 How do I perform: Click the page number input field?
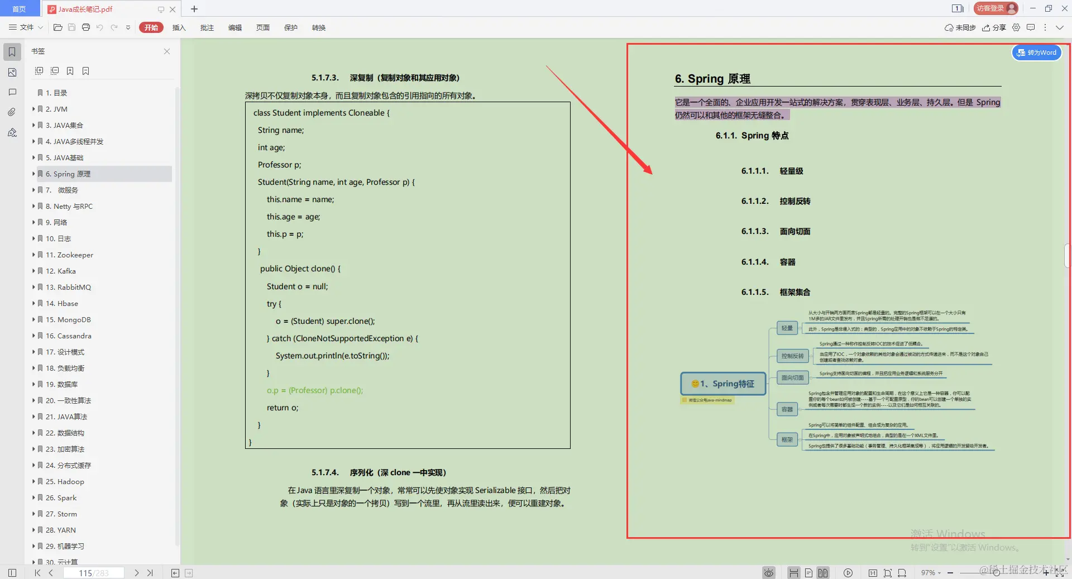pyautogui.click(x=94, y=573)
